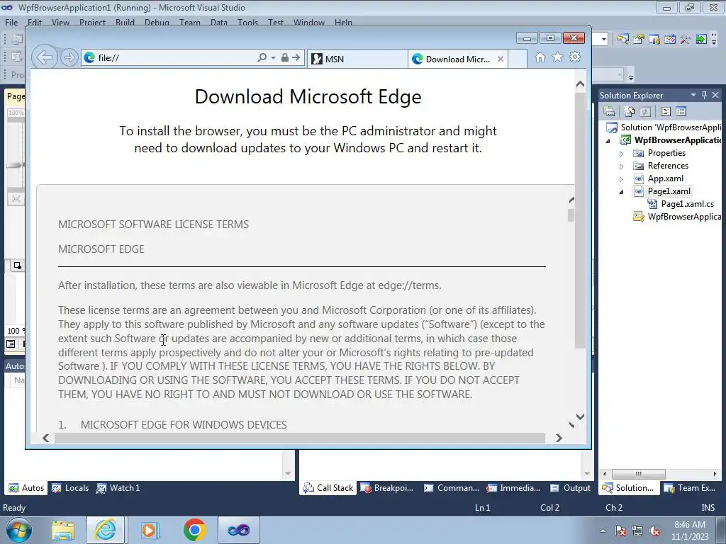This screenshot has height=544, width=726.
Task: Open Windows Start button
Action: pos(18,530)
